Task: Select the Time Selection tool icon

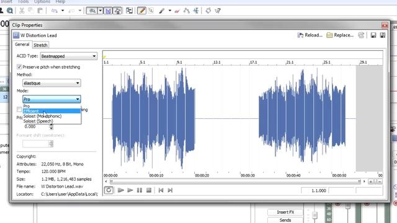Action: tap(196, 11)
